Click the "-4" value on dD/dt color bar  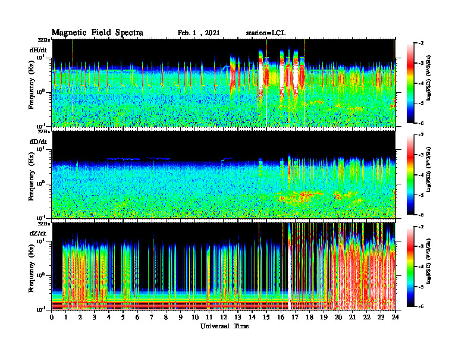coord(421,175)
